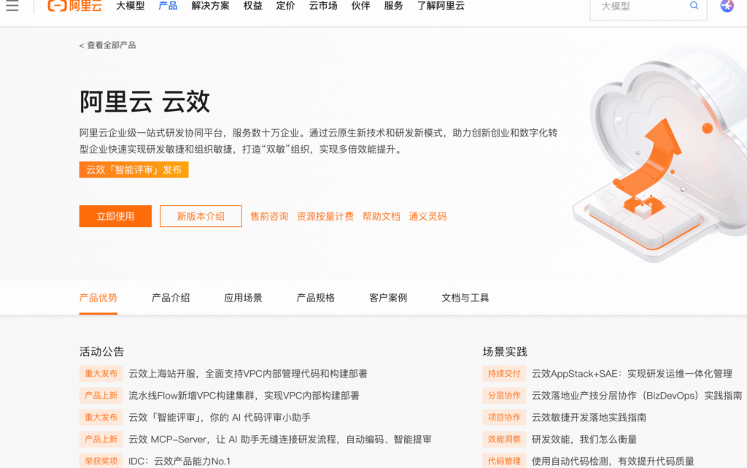Open 云效「智能评审」AI 代码评审小助手 announcement
Image resolution: width=747 pixels, height=468 pixels.
[x=219, y=418]
